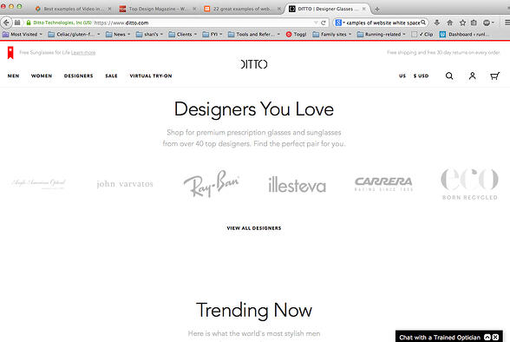Click the ECO Born Recycled logo
Screen dimensions: 510x342
point(470,184)
